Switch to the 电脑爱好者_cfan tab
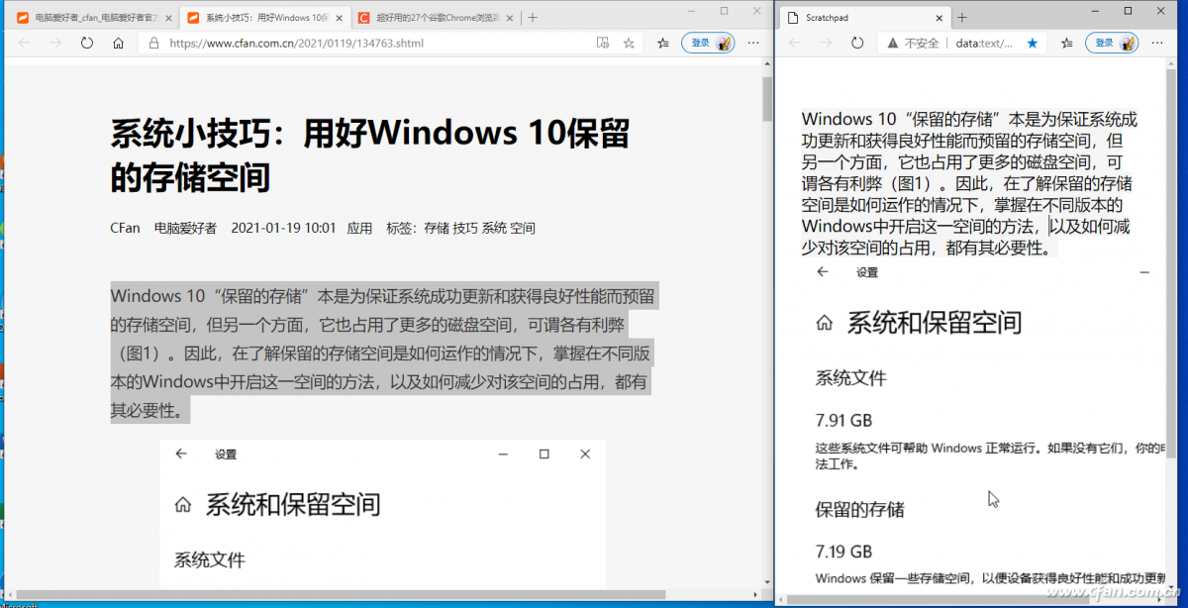 (x=94, y=18)
